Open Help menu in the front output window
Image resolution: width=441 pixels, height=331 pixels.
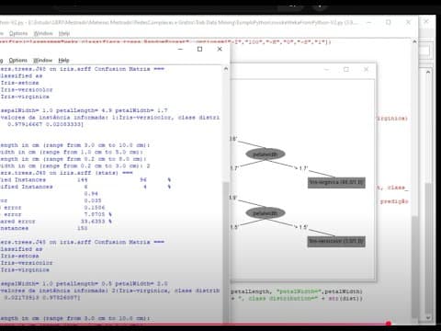[63, 60]
